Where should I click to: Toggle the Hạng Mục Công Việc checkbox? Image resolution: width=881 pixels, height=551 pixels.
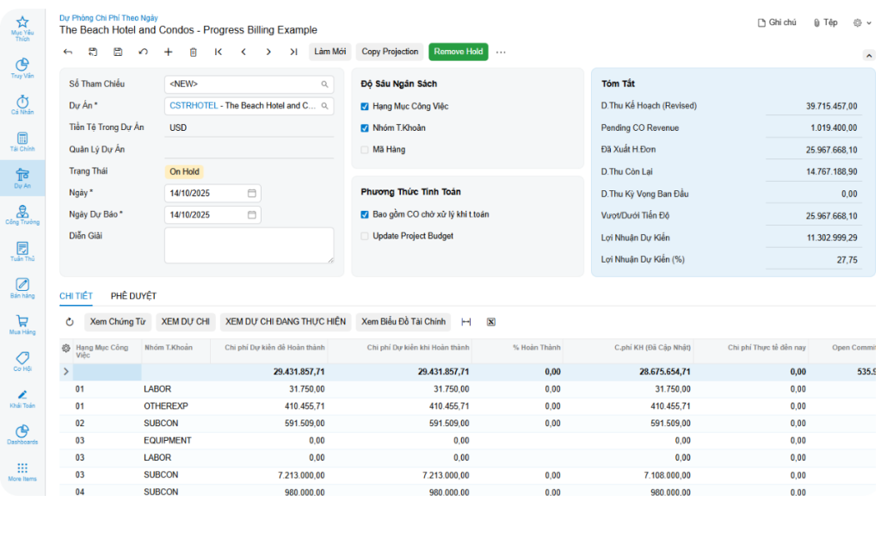point(365,107)
